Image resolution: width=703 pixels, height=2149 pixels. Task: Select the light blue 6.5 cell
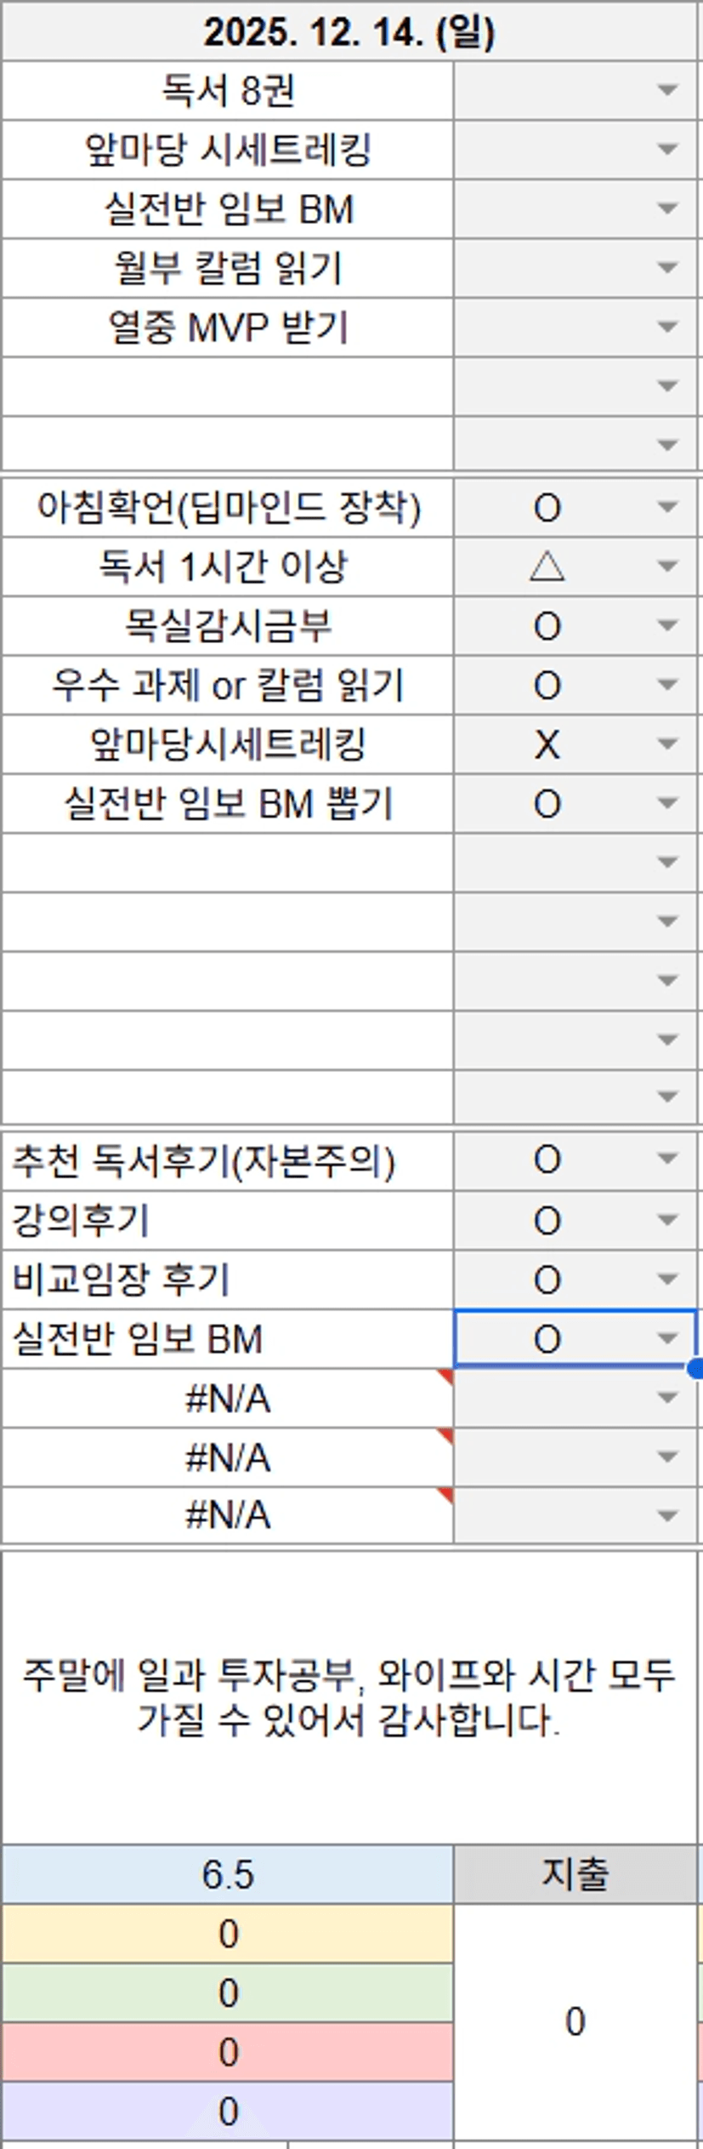tap(228, 1875)
